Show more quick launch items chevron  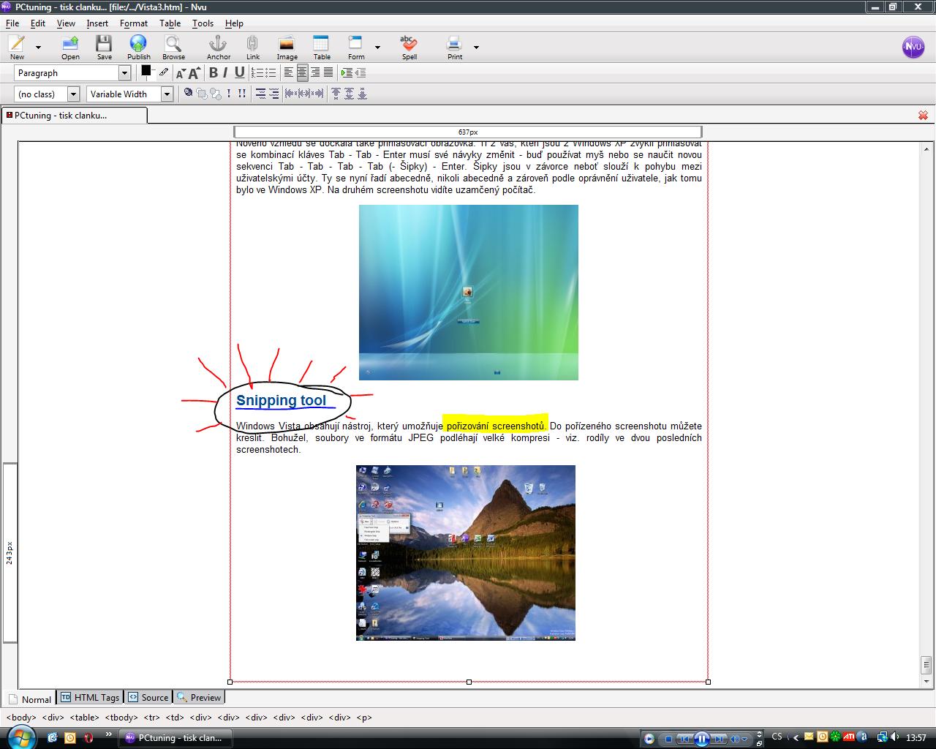(109, 734)
